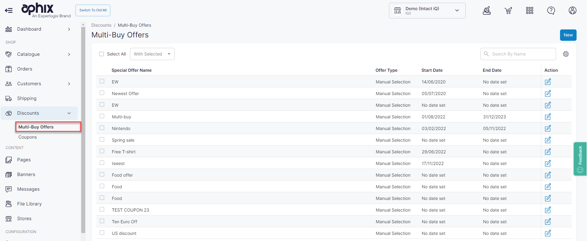Screen dimensions: 587x241
Task: Click the help question mark icon
Action: pyautogui.click(x=551, y=11)
